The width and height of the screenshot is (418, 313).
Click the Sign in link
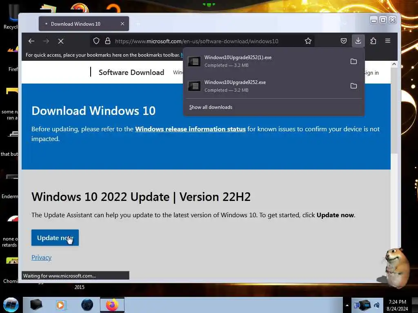click(x=371, y=73)
